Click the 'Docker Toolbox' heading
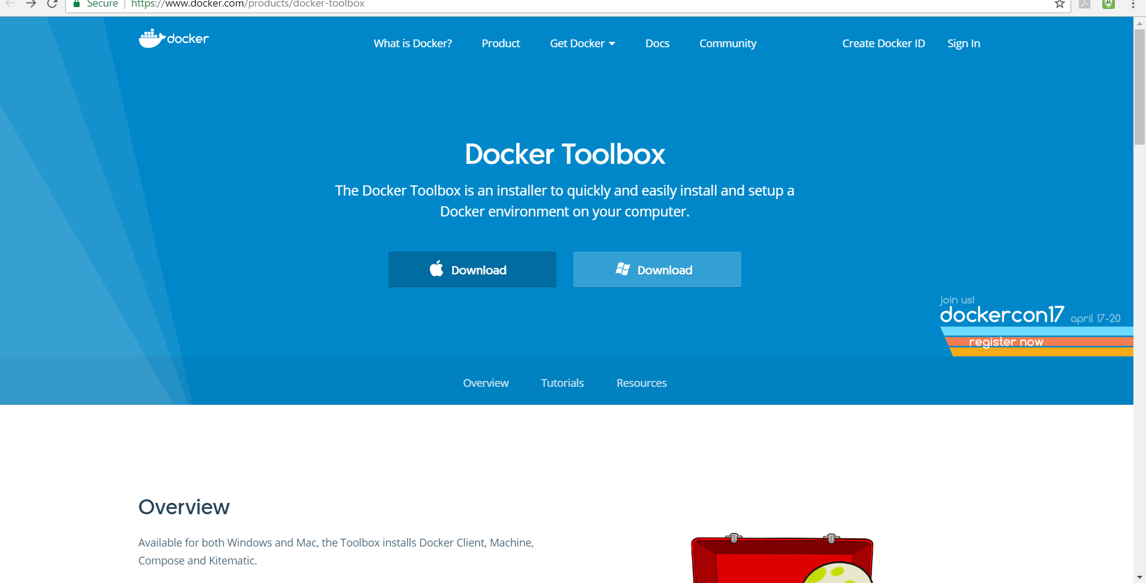The width and height of the screenshot is (1146, 583). [565, 154]
